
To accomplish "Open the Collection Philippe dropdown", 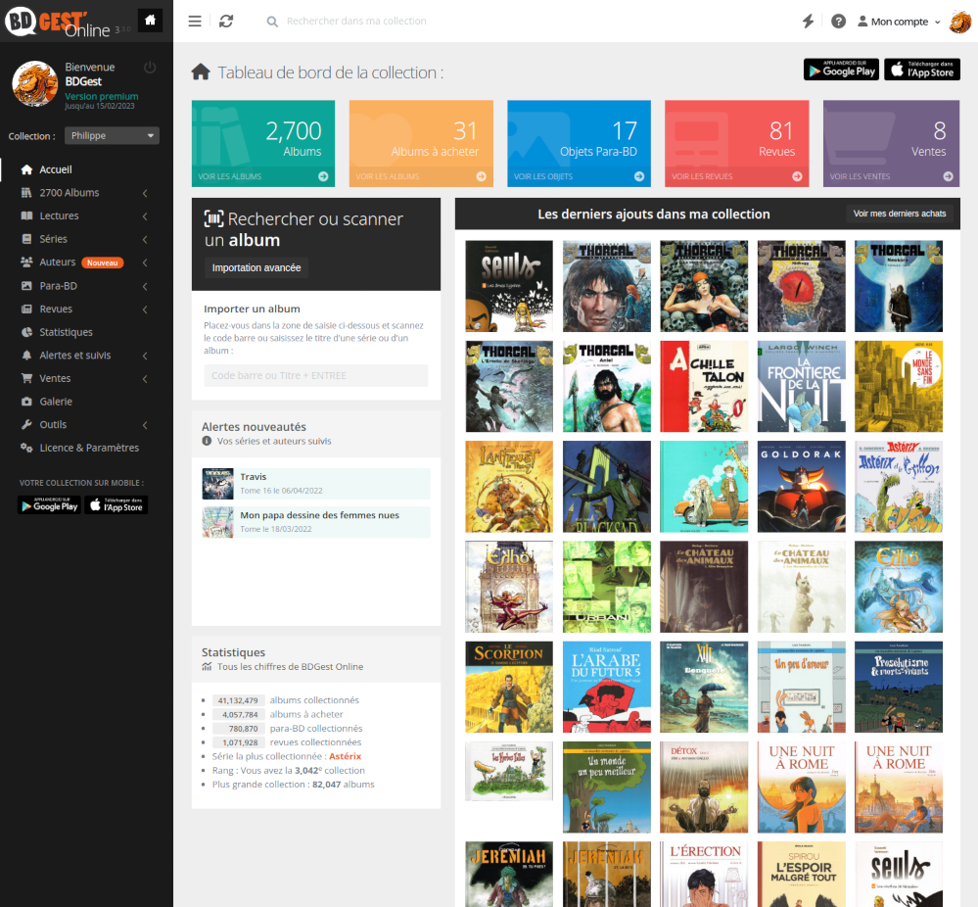I will pos(112,136).
